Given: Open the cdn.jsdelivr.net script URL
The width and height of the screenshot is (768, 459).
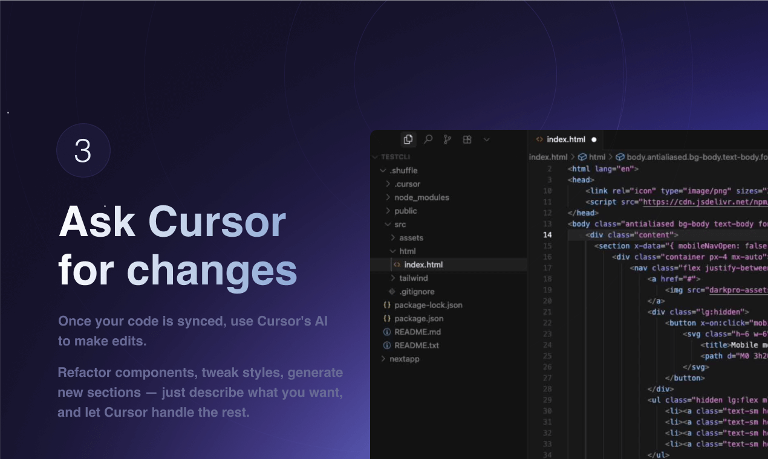Looking at the screenshot, I should click(x=705, y=202).
